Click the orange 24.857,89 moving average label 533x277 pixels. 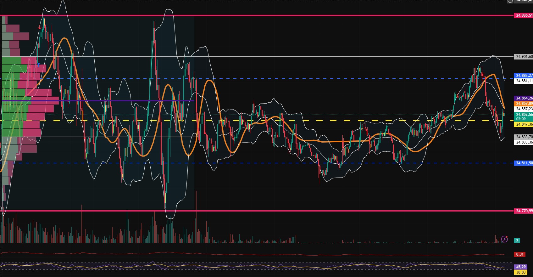tap(523, 104)
